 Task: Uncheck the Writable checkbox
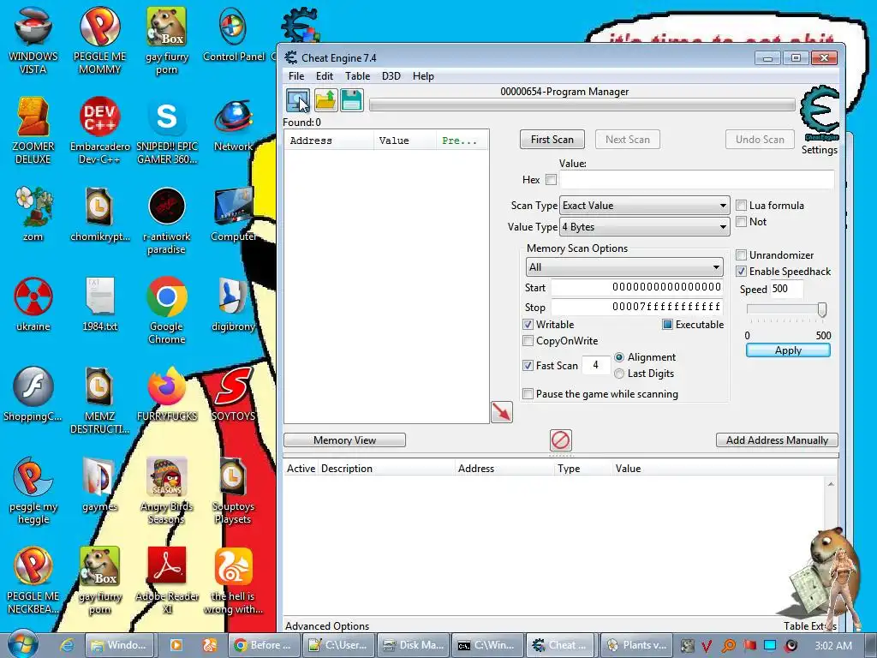[528, 325]
